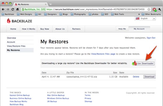Open the Web Tools bookmarks folder
The height and width of the screenshot is (106, 163).
pos(118,14)
